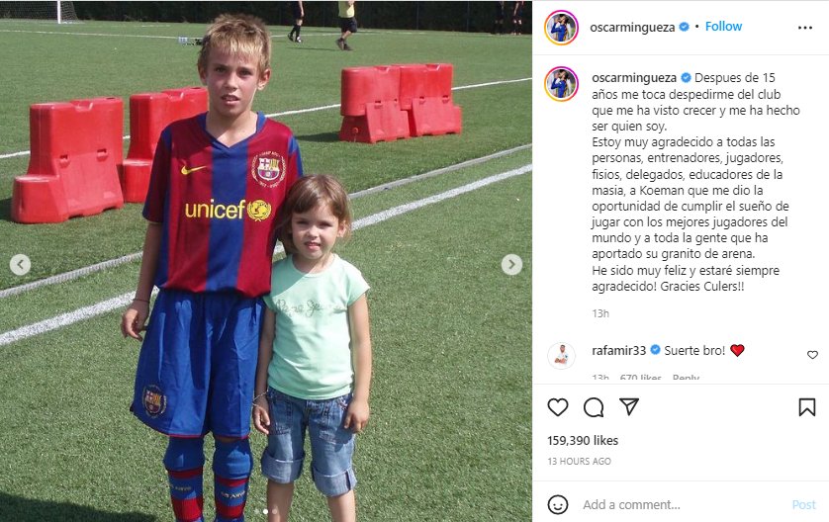Viewport: 829px width, 522px height.
Task: Like the post with the heart icon
Action: [557, 407]
